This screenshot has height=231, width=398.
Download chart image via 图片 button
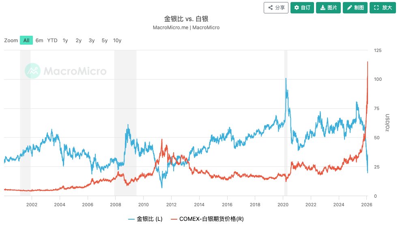(328, 8)
